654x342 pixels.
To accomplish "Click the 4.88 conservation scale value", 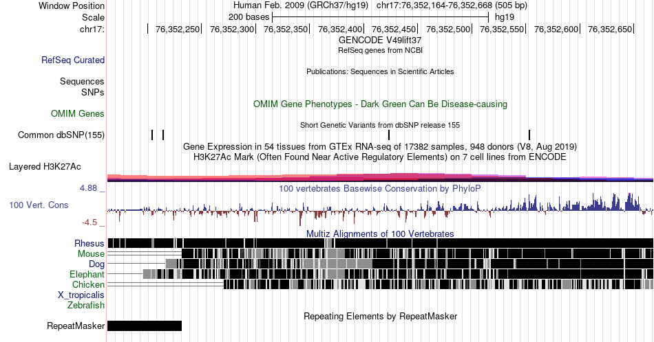I will point(88,188).
